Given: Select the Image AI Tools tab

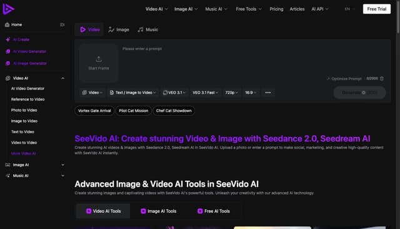Looking at the screenshot, I should click(x=158, y=211).
